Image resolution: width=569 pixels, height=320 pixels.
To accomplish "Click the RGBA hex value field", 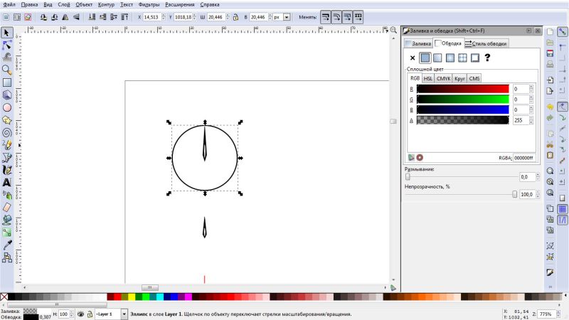I will coord(524,158).
